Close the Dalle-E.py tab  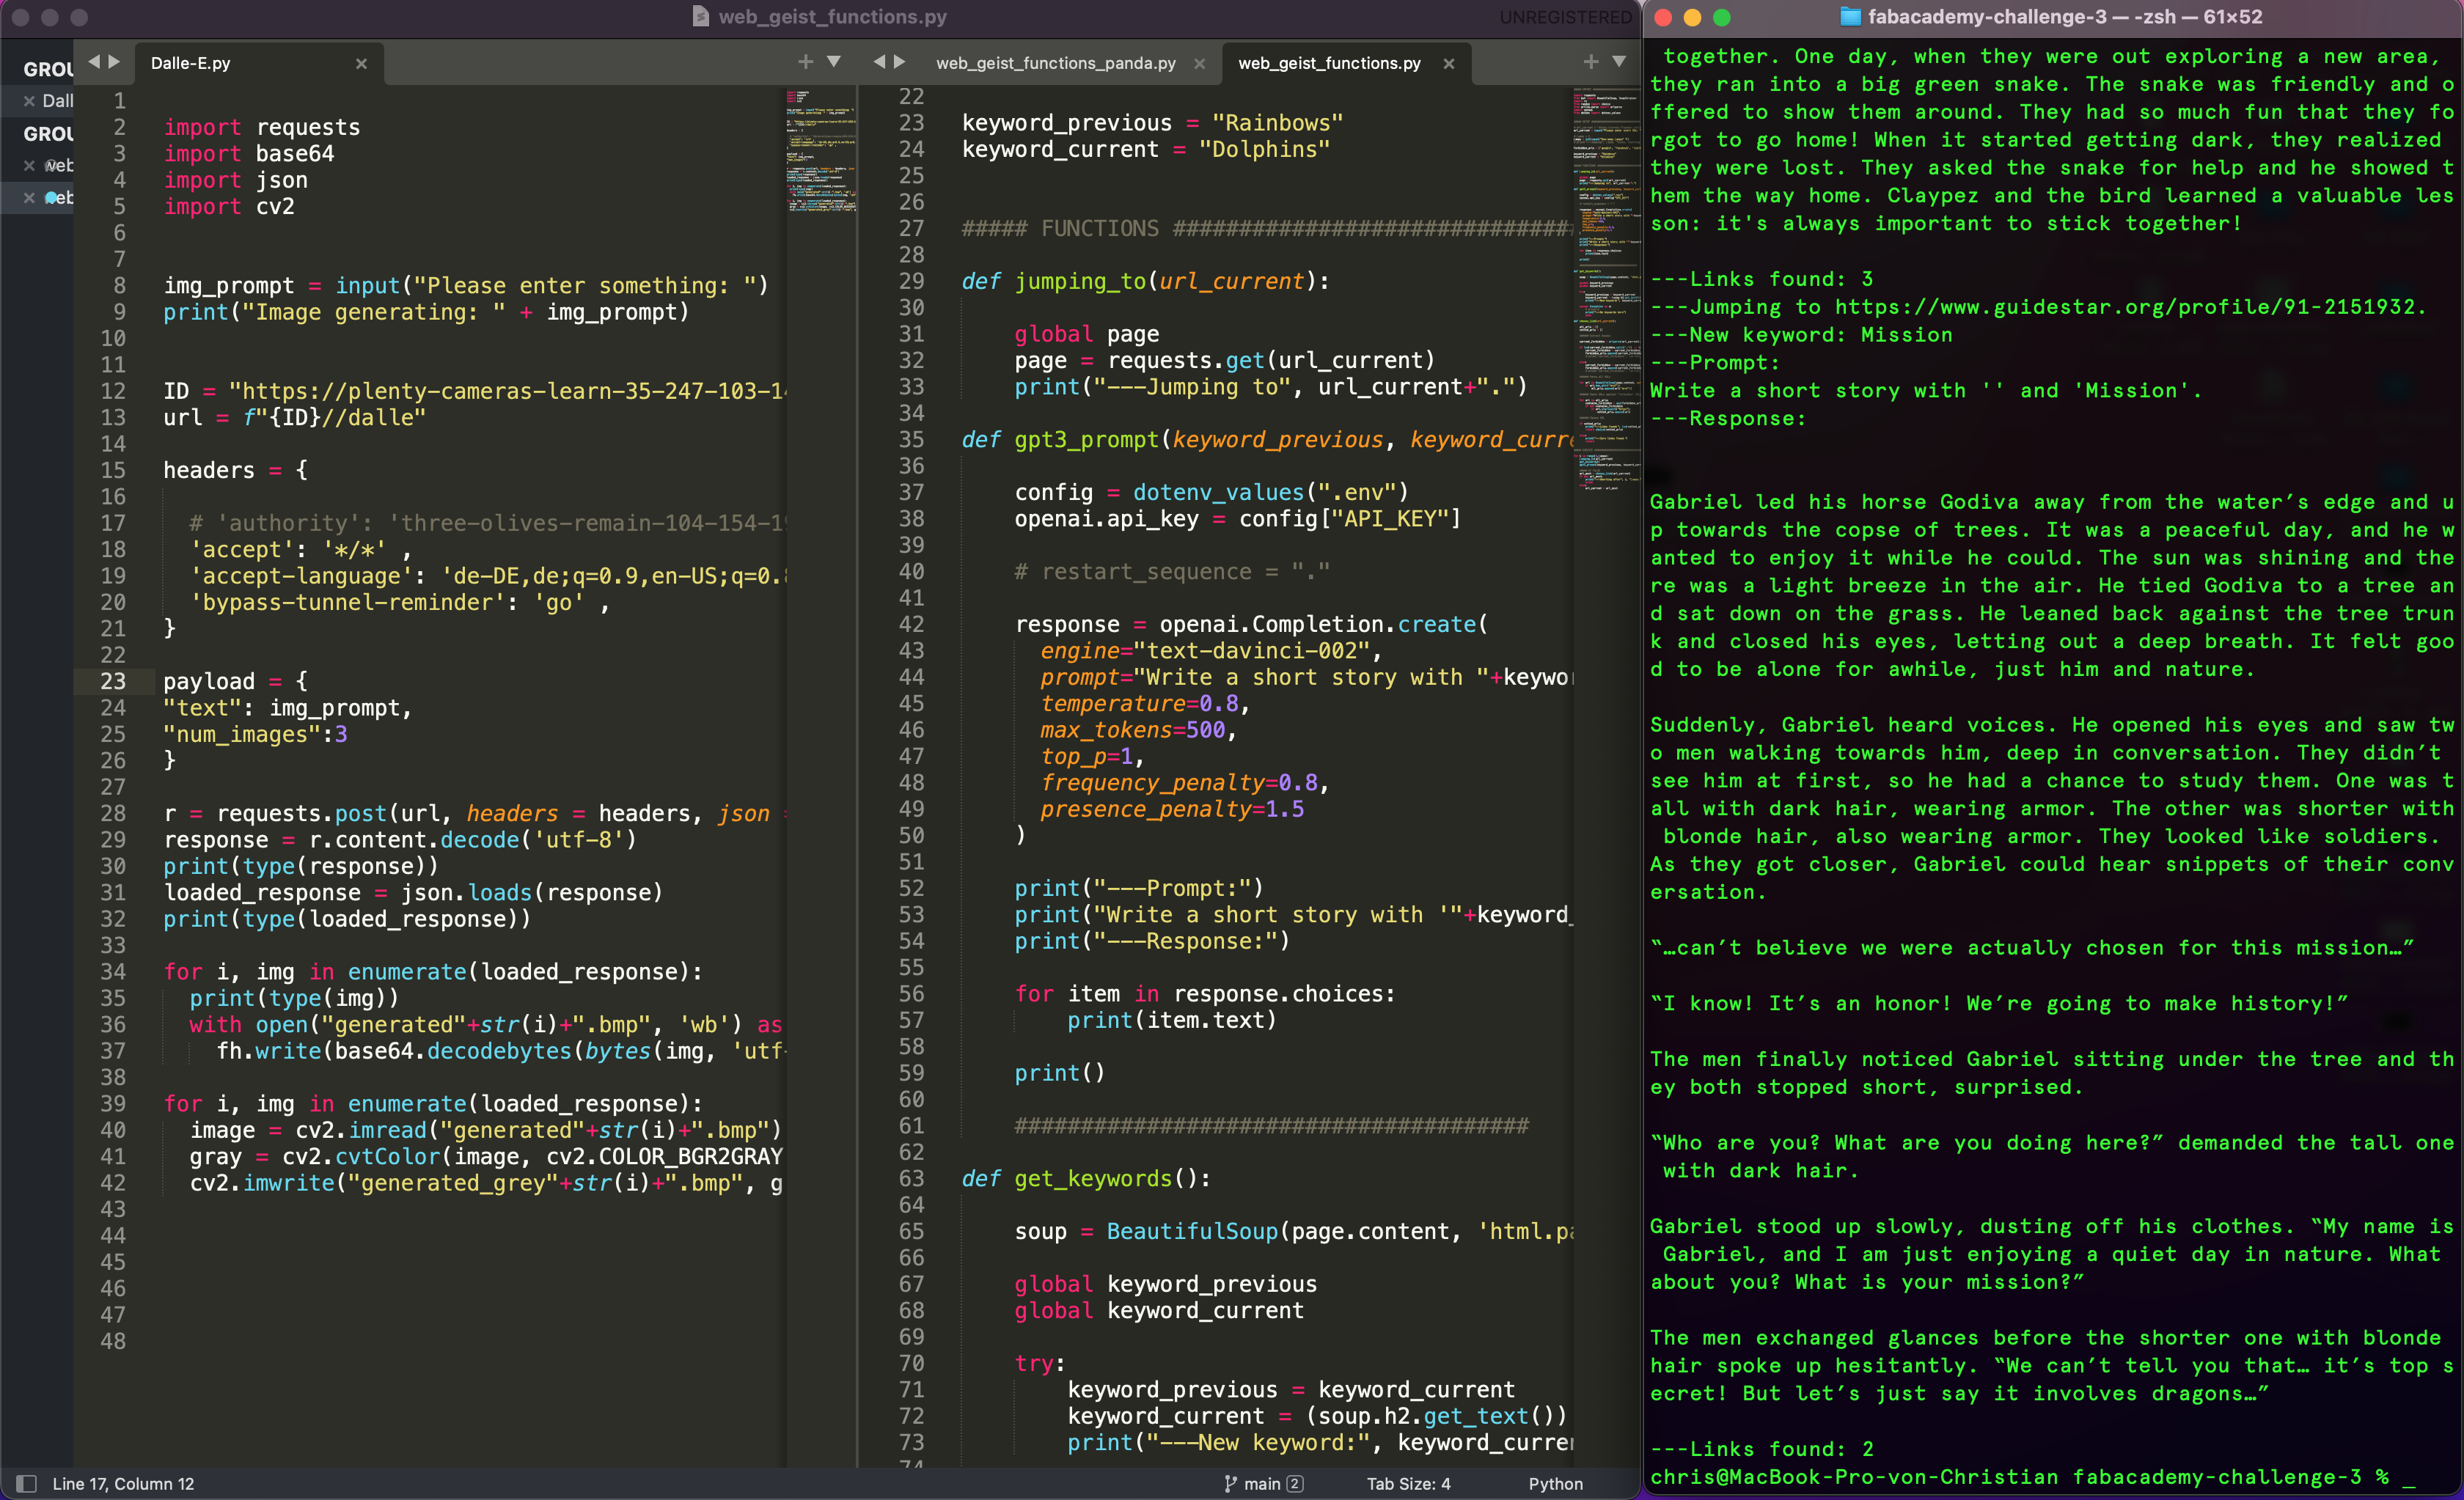[361, 64]
